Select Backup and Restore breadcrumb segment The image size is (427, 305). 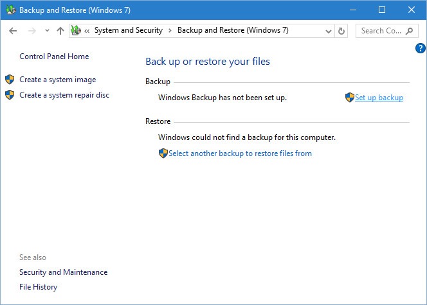(233, 30)
